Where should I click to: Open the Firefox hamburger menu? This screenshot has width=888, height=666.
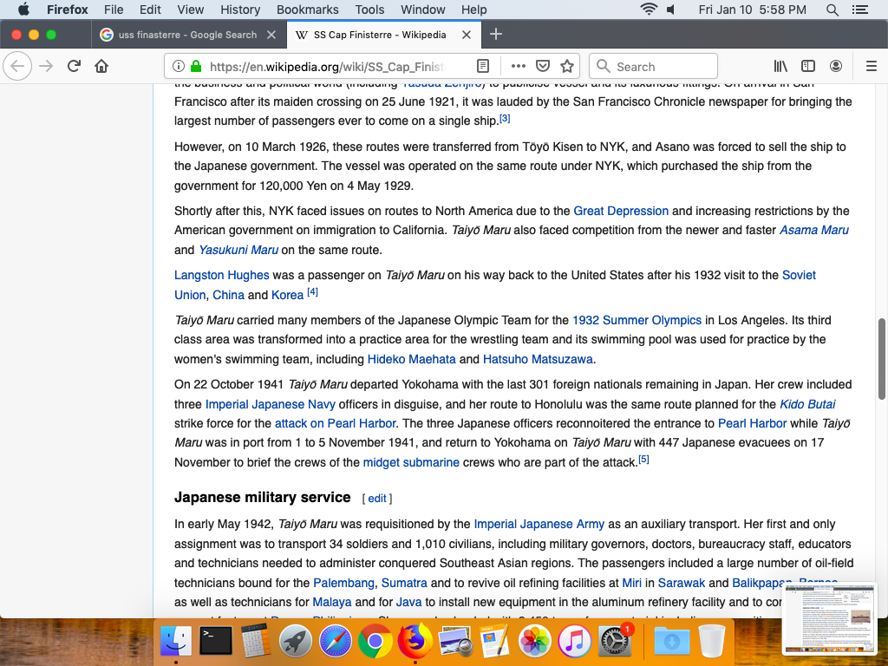click(872, 67)
